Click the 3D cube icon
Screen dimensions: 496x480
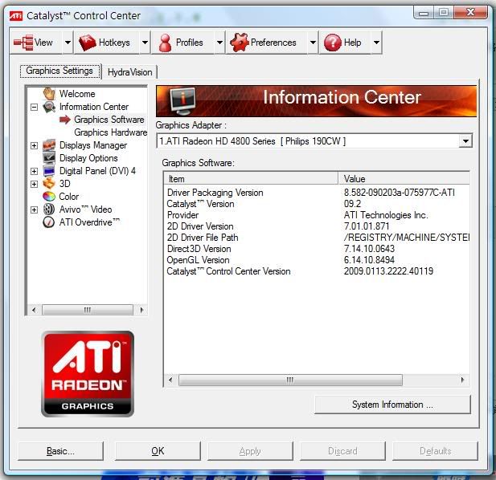[49, 184]
